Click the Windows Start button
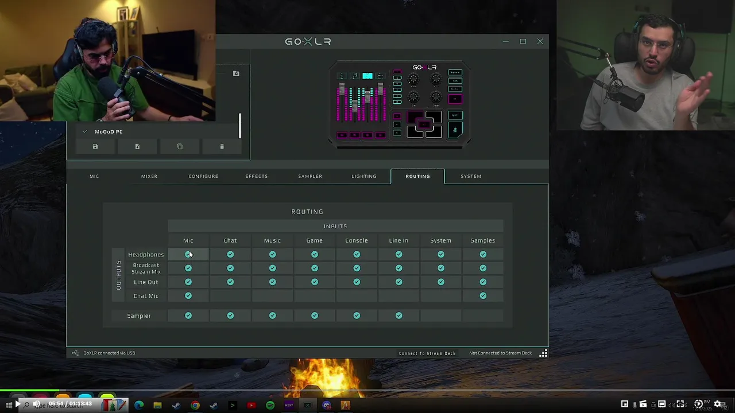 9,405
